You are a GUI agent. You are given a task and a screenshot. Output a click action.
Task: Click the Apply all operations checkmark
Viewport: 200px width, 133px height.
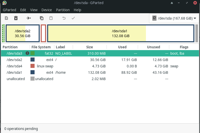tap(73, 18)
